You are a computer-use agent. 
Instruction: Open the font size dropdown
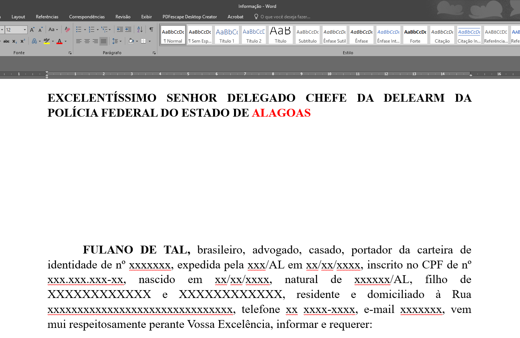(25, 30)
